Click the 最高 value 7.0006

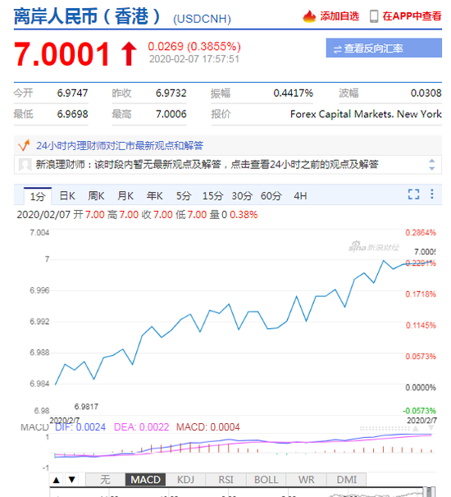pos(171,114)
